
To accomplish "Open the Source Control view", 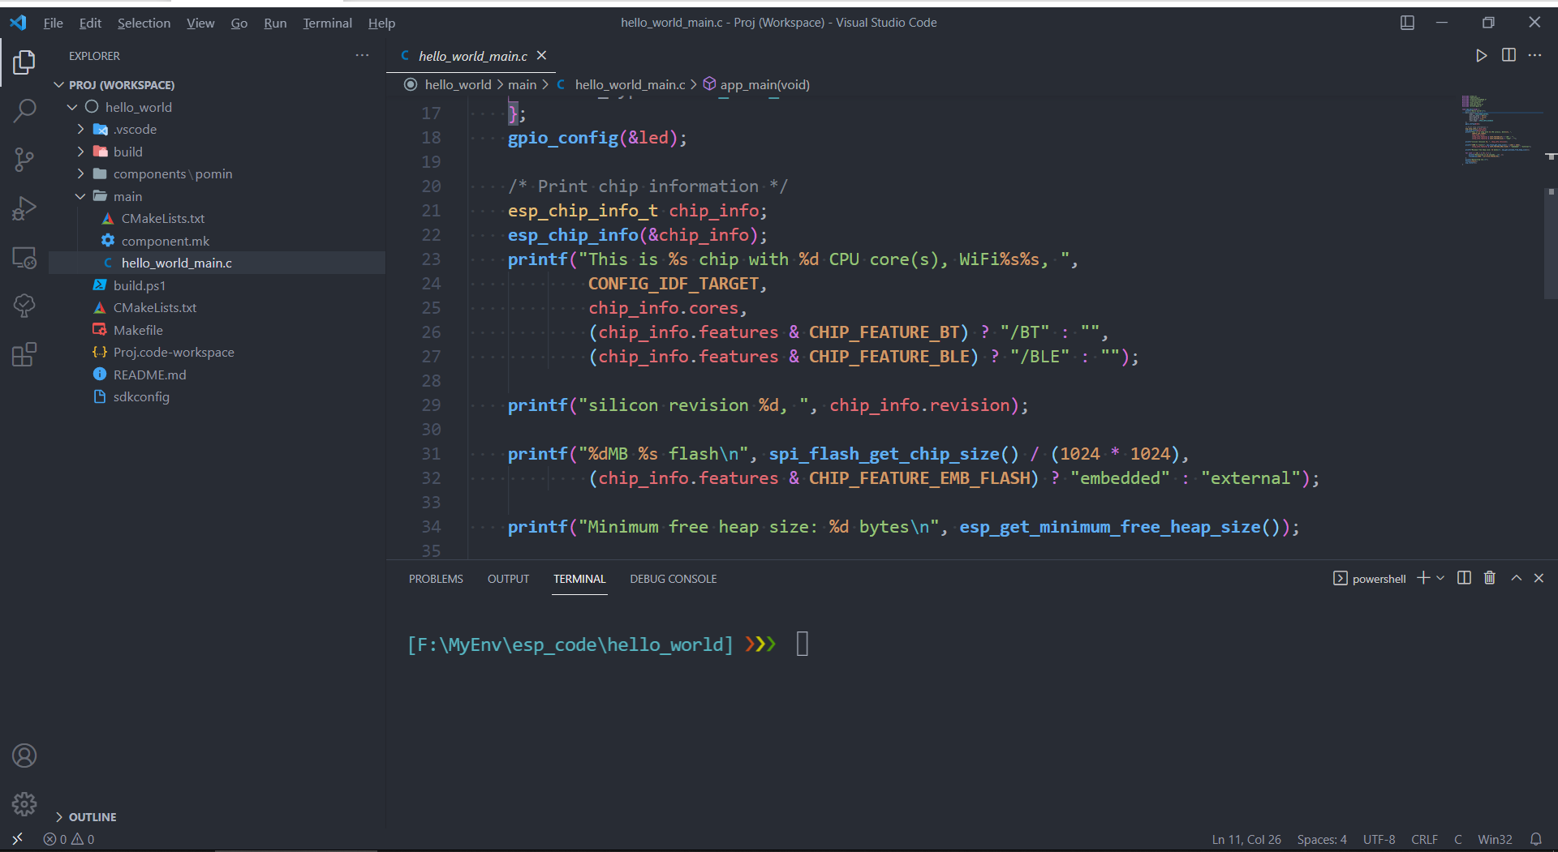I will [x=24, y=159].
